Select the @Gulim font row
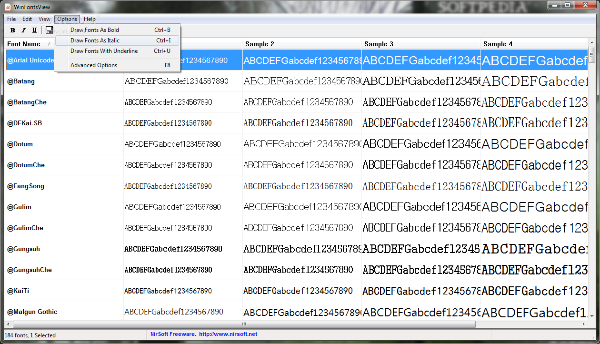600x344 pixels. tap(297, 207)
